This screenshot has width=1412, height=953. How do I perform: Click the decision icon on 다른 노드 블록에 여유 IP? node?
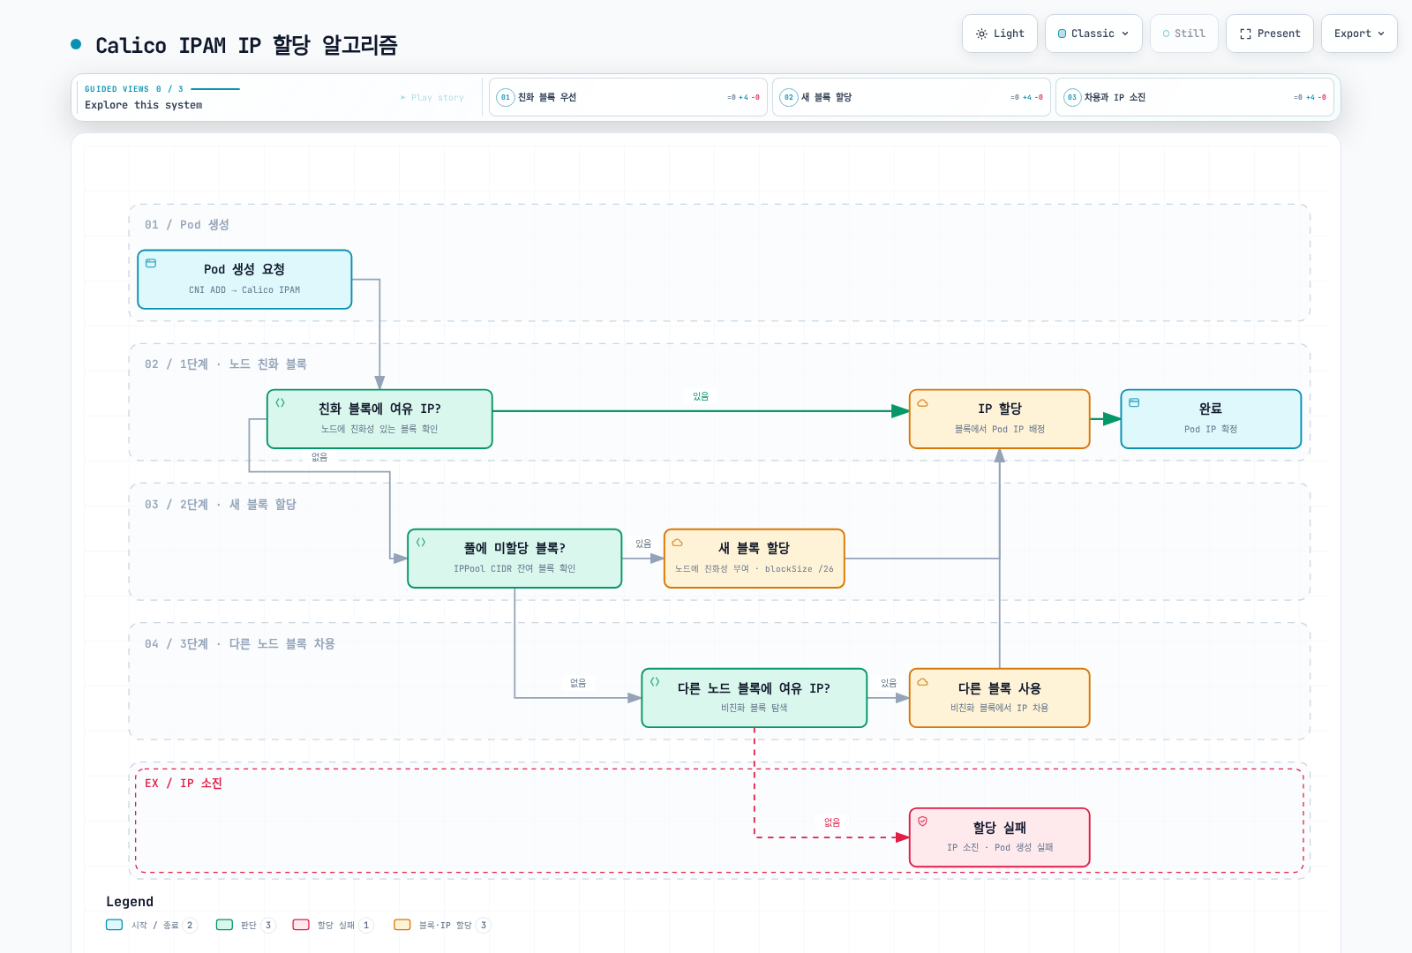point(655,681)
